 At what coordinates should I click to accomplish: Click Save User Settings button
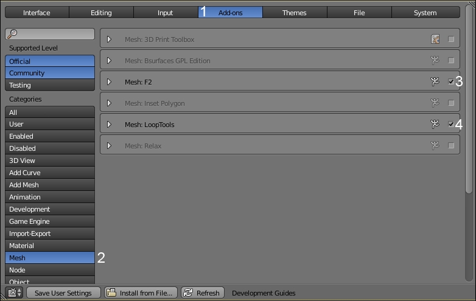(63, 293)
